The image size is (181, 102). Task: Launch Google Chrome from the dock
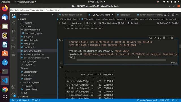click(x=5, y=90)
